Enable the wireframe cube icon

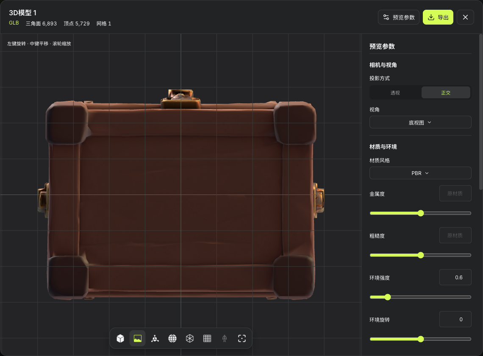[x=190, y=339]
